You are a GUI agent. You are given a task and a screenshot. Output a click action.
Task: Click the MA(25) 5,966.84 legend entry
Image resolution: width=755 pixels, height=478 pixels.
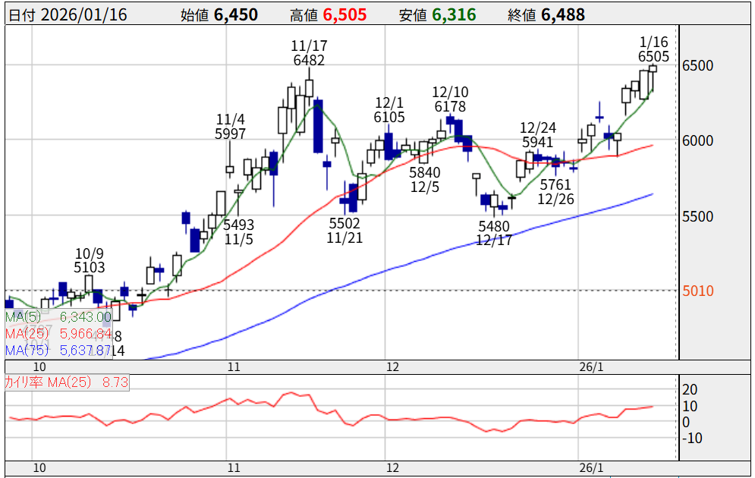click(58, 333)
